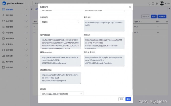
Task: Click the OIDC type cell in row #1
Action: pos(136,27)
